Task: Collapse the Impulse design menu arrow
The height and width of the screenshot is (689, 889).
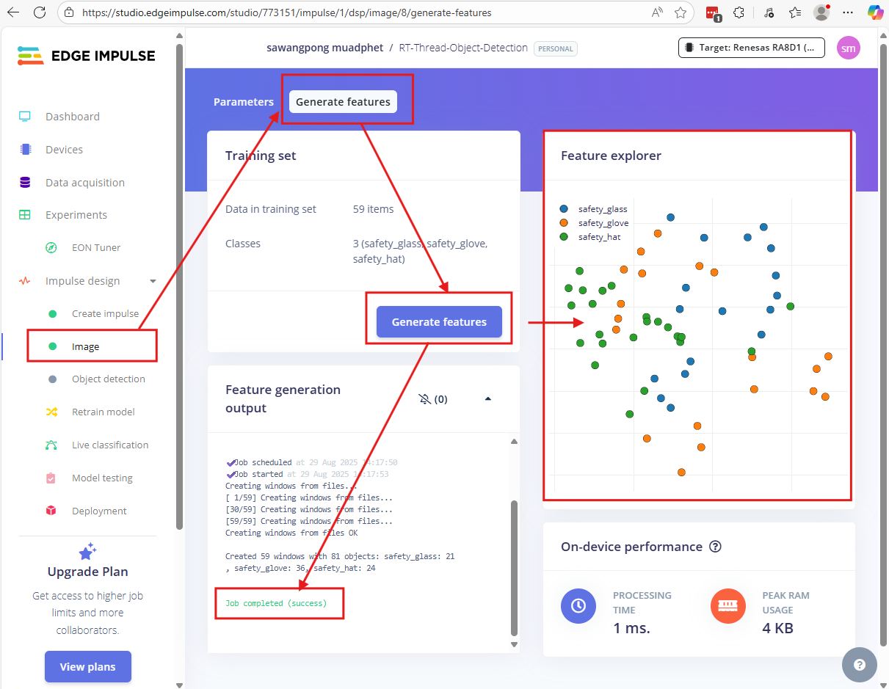Action: (x=153, y=281)
